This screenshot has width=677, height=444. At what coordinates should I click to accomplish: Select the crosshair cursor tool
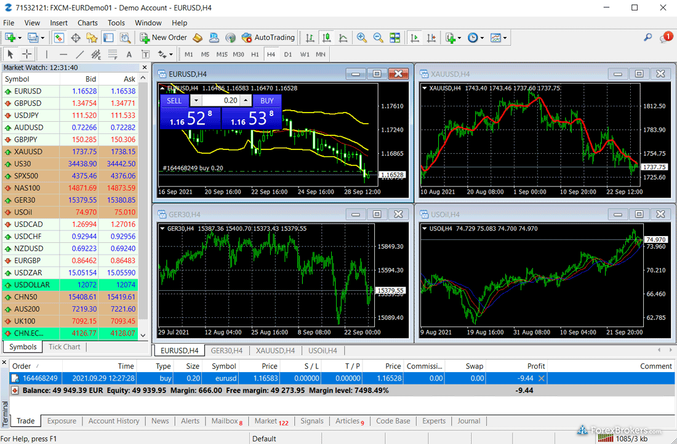point(27,54)
